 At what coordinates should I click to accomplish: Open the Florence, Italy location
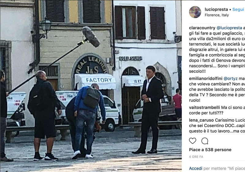[x=217, y=15]
